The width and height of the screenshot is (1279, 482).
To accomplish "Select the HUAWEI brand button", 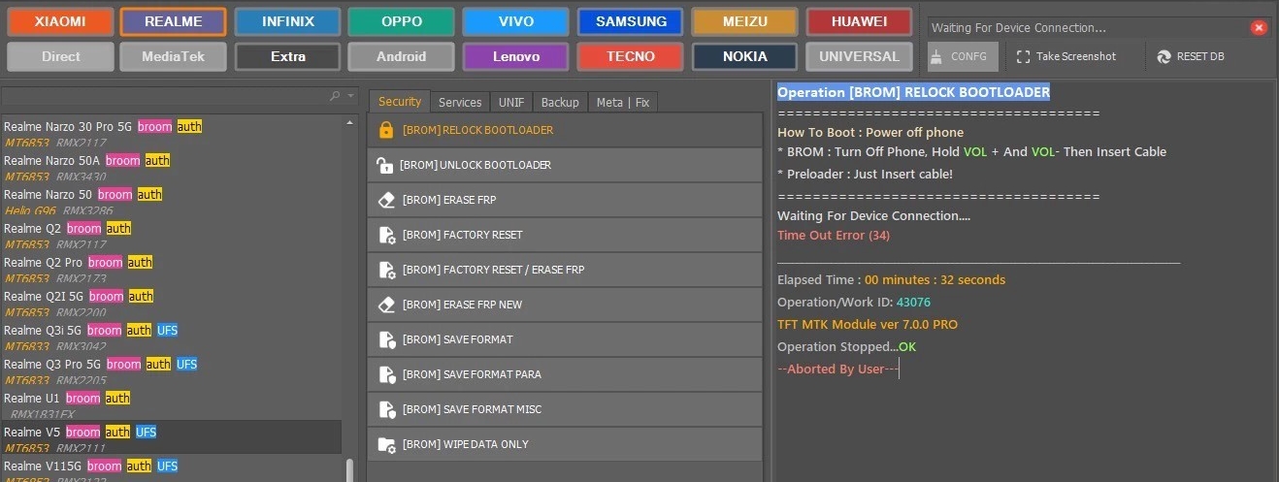I will [x=859, y=21].
